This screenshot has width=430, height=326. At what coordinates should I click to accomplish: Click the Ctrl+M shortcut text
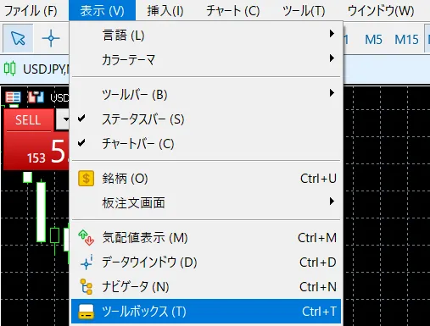point(317,238)
